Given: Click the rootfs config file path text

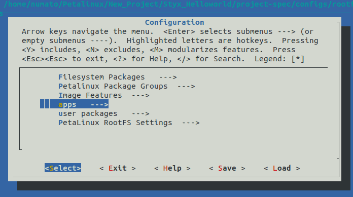Looking at the screenshot, I should pyautogui.click(x=179, y=4).
